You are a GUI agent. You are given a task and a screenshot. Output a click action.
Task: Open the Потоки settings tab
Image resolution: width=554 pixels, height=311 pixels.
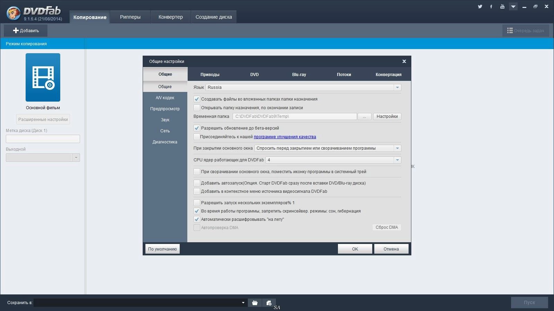[344, 74]
